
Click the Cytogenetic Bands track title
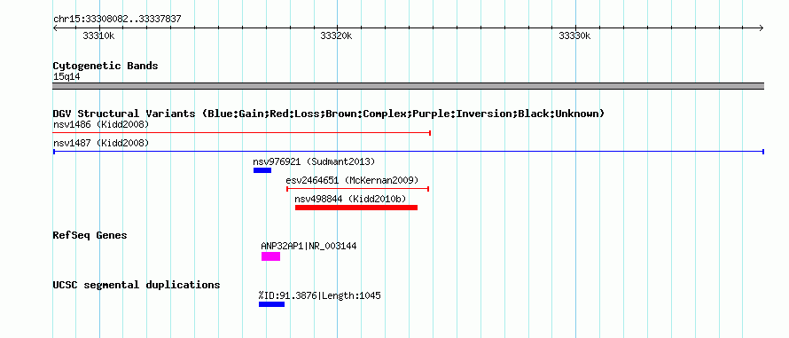coord(105,66)
